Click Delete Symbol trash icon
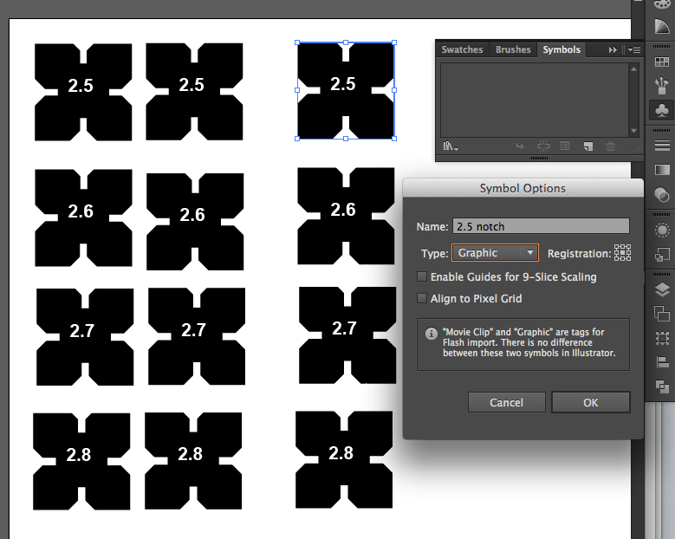The image size is (675, 539). 610,146
